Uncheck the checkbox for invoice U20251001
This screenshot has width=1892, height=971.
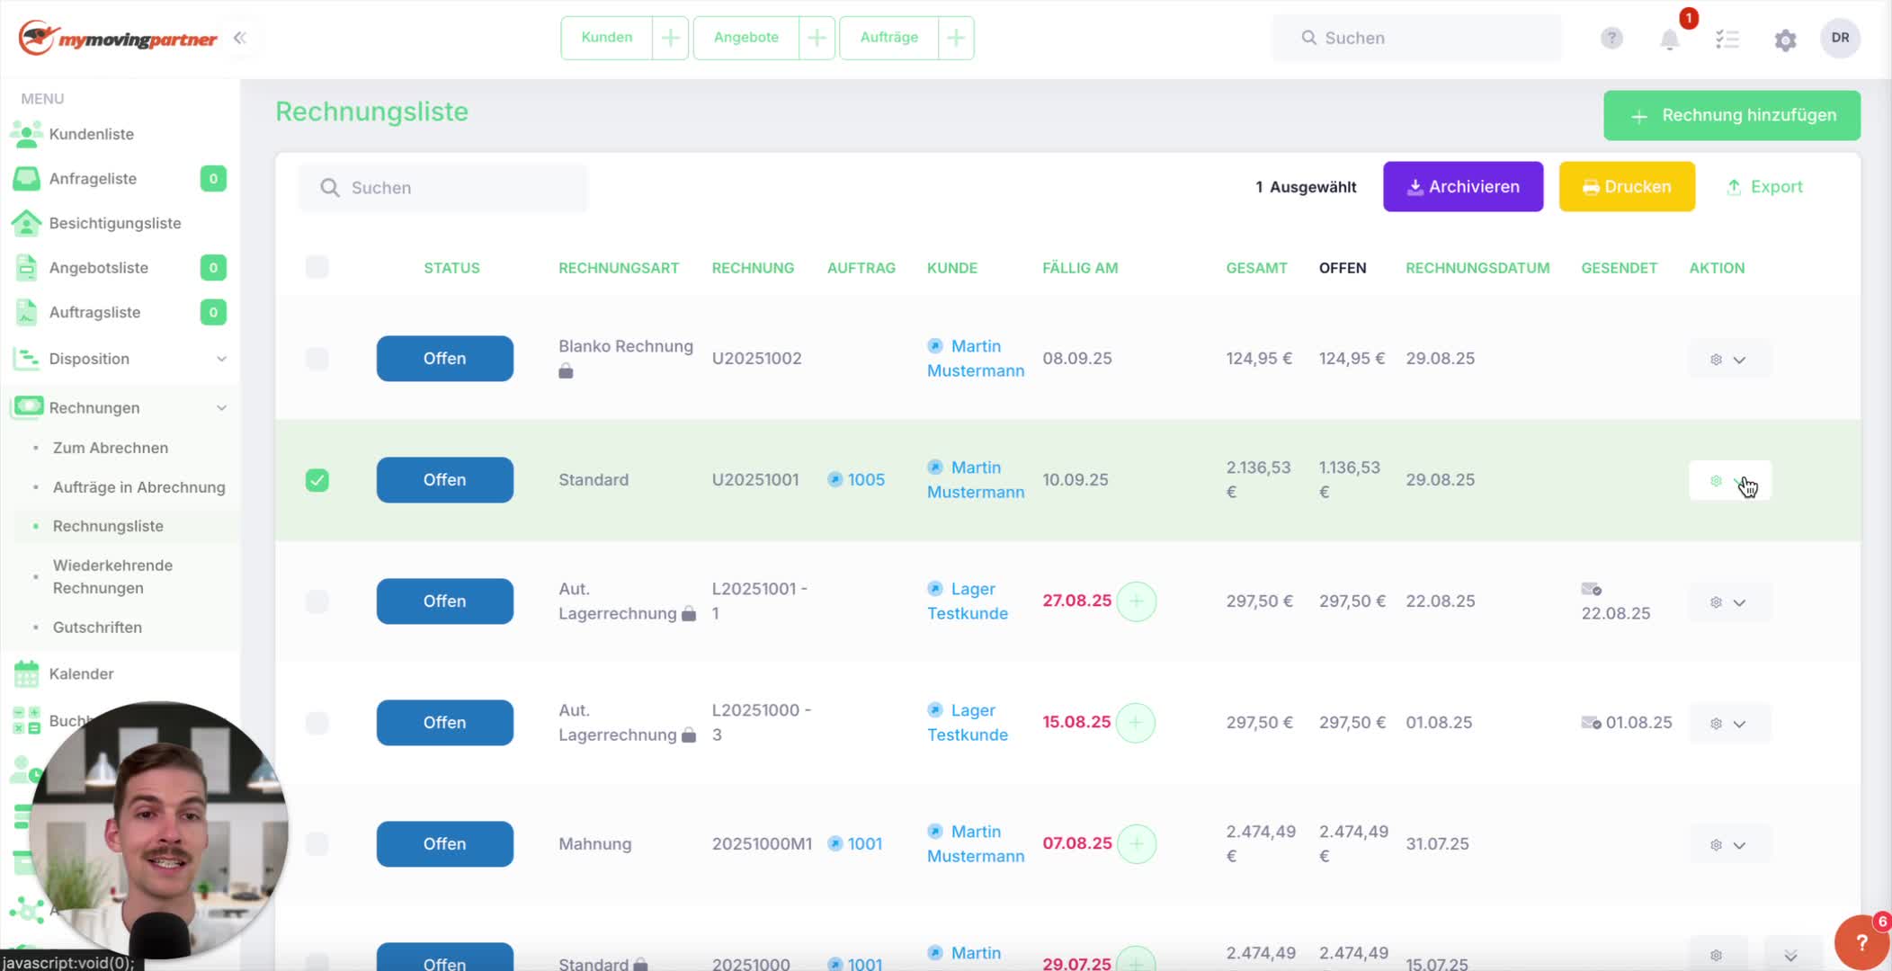(x=317, y=480)
